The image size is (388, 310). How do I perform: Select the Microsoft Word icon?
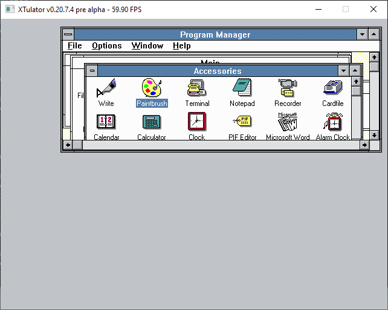pos(288,122)
